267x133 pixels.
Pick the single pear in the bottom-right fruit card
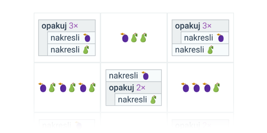point(216,88)
